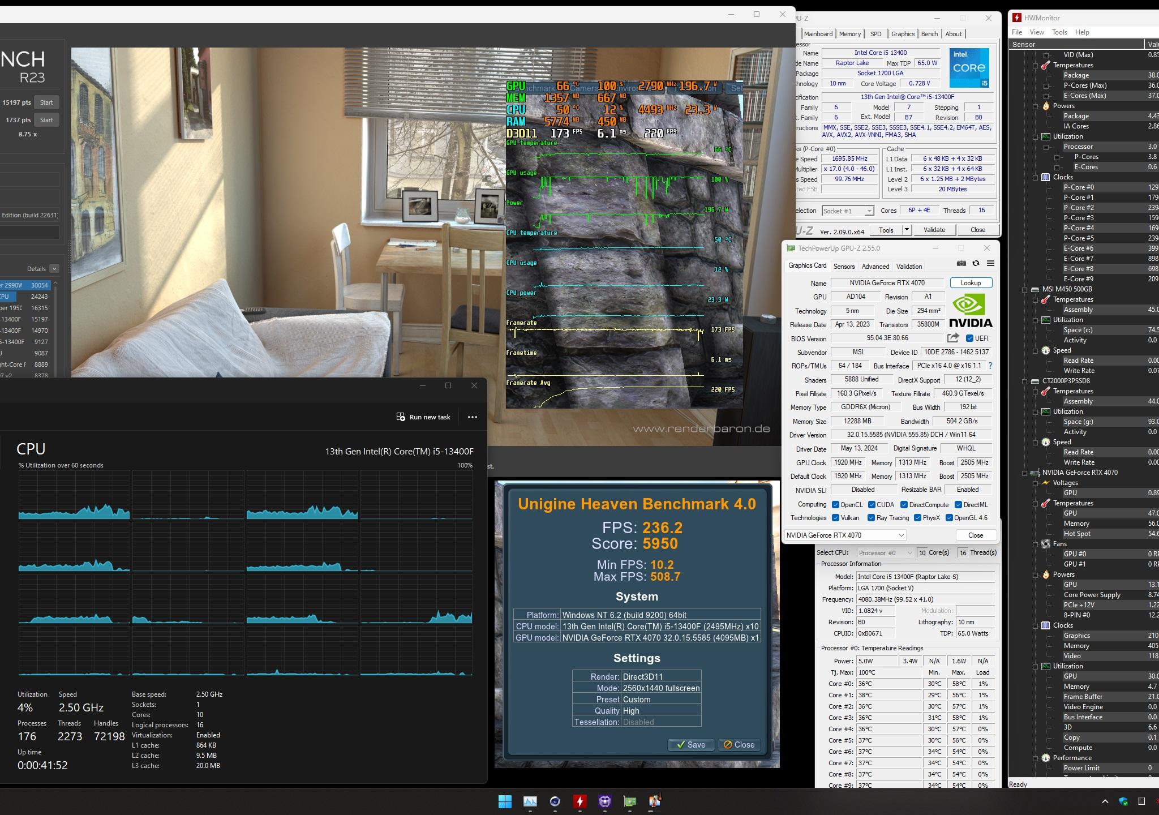Screen dimensions: 1159x815
Task: Switch to GPU-Z Sensors tab
Action: [844, 267]
